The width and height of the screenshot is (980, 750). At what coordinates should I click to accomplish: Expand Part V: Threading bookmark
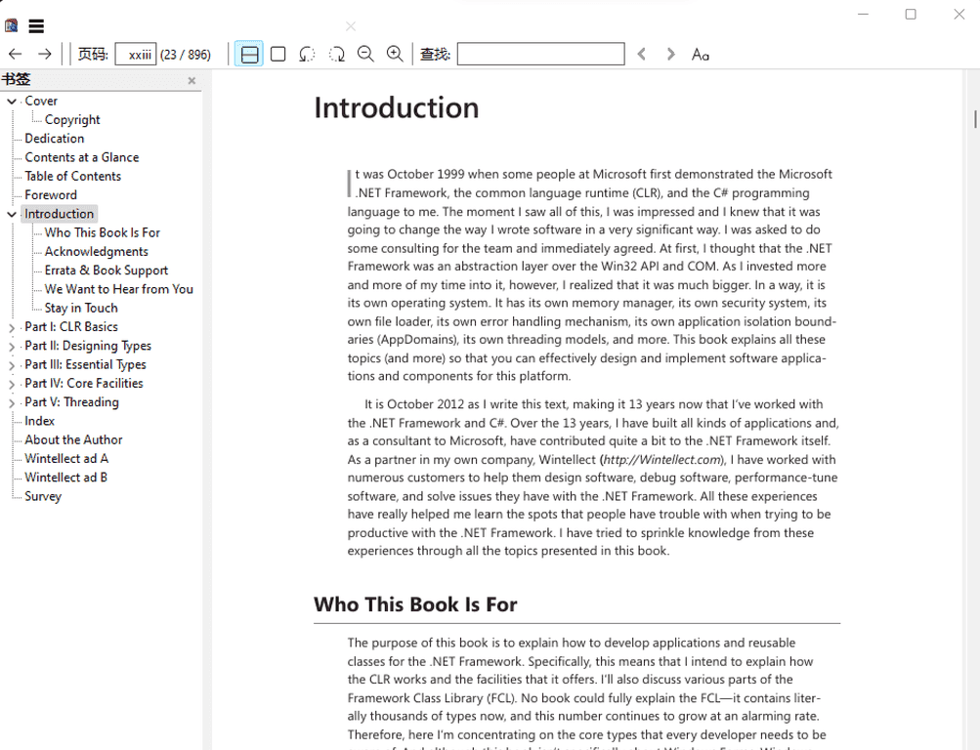tap(12, 403)
